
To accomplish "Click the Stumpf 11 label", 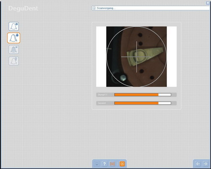I will point(103,95).
